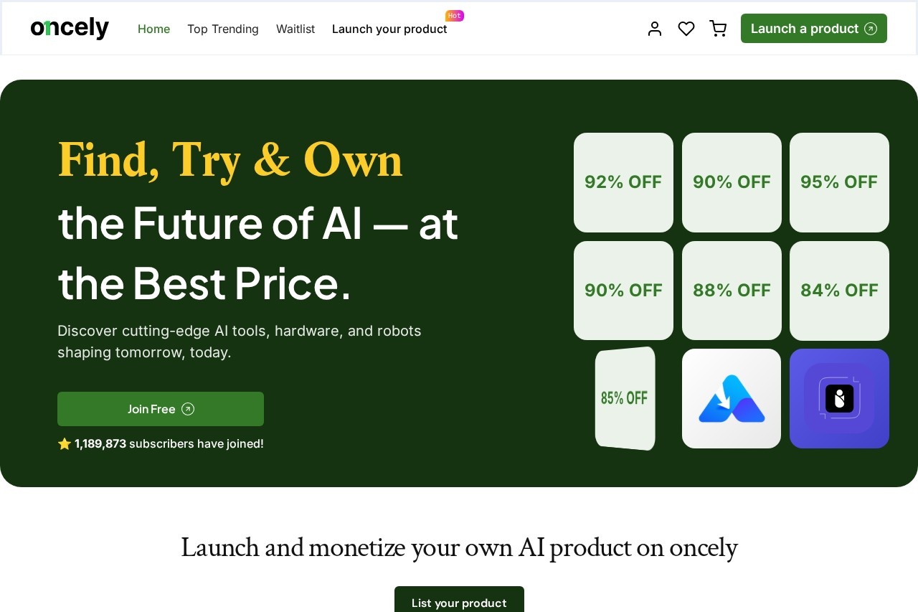
Task: Click the Hot badge above Launch your product
Action: (455, 16)
